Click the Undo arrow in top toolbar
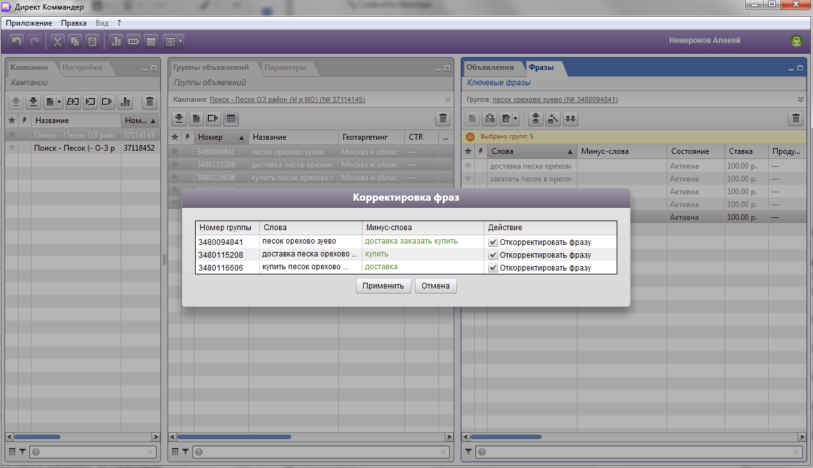This screenshot has width=813, height=468. click(x=17, y=42)
